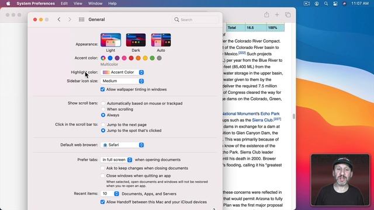Click the Total table cell in Safari

tap(236, 27)
